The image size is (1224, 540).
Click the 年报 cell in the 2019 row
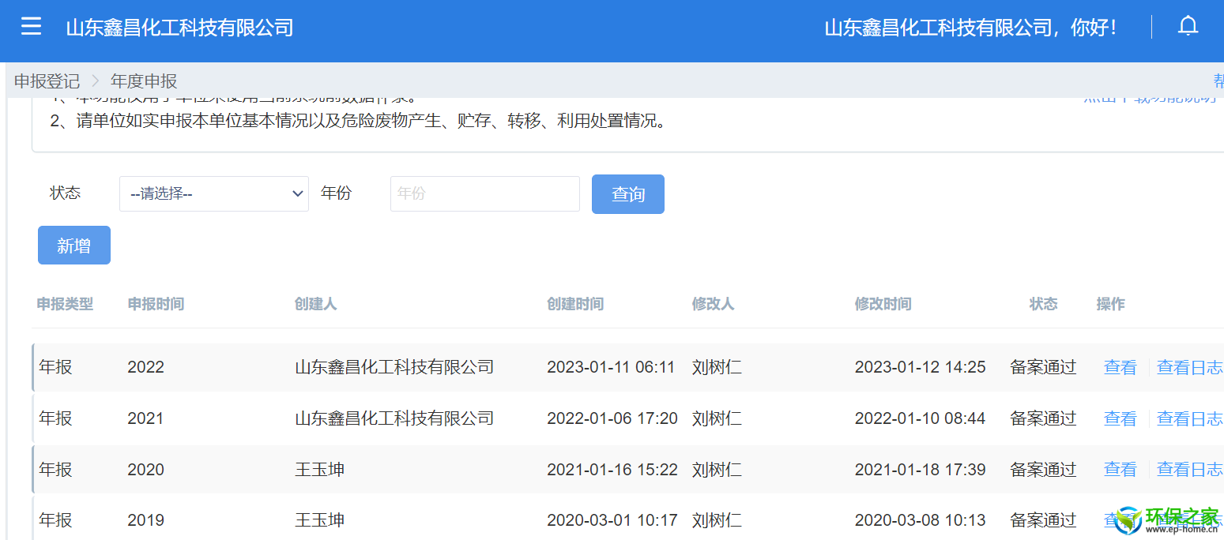click(55, 520)
